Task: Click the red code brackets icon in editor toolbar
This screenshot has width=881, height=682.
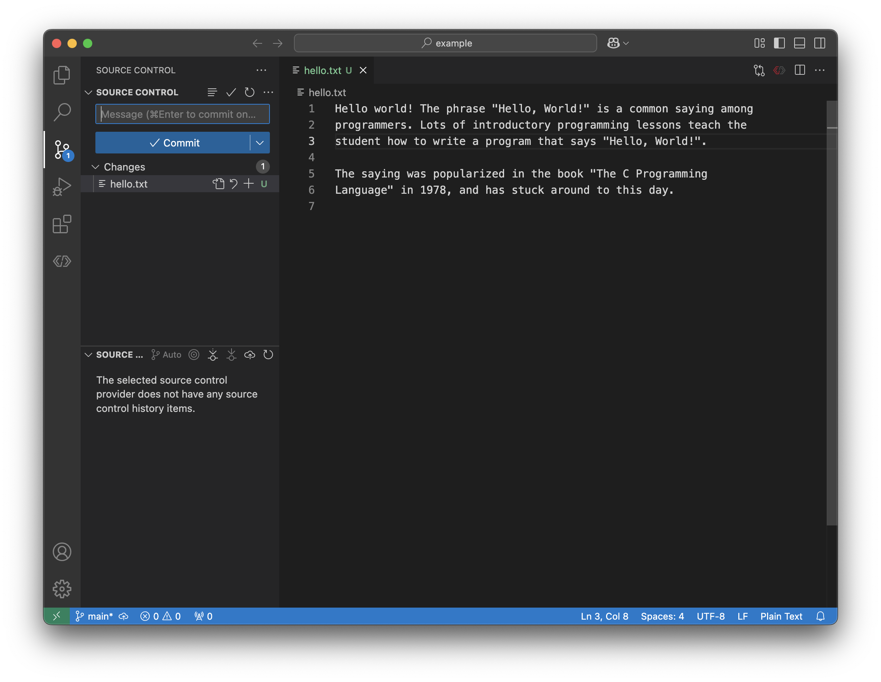Action: click(x=779, y=70)
